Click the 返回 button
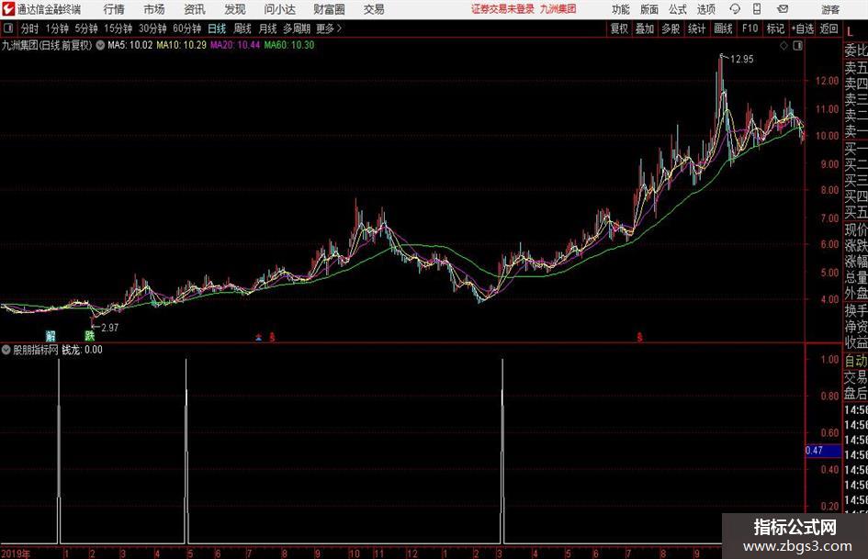 point(829,28)
